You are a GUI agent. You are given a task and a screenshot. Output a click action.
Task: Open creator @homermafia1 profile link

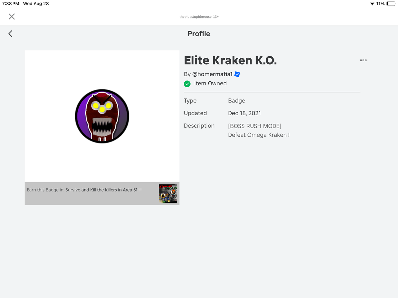(x=212, y=74)
